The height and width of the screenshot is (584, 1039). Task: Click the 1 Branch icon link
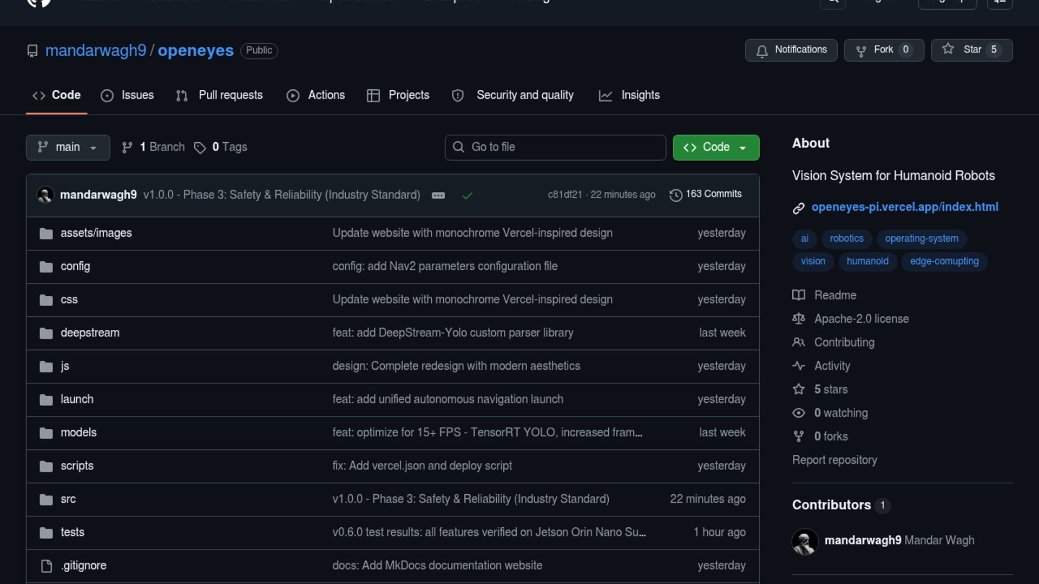[127, 148]
